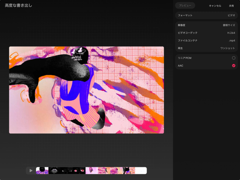Click the 高度な書き出し title

tap(18, 6)
